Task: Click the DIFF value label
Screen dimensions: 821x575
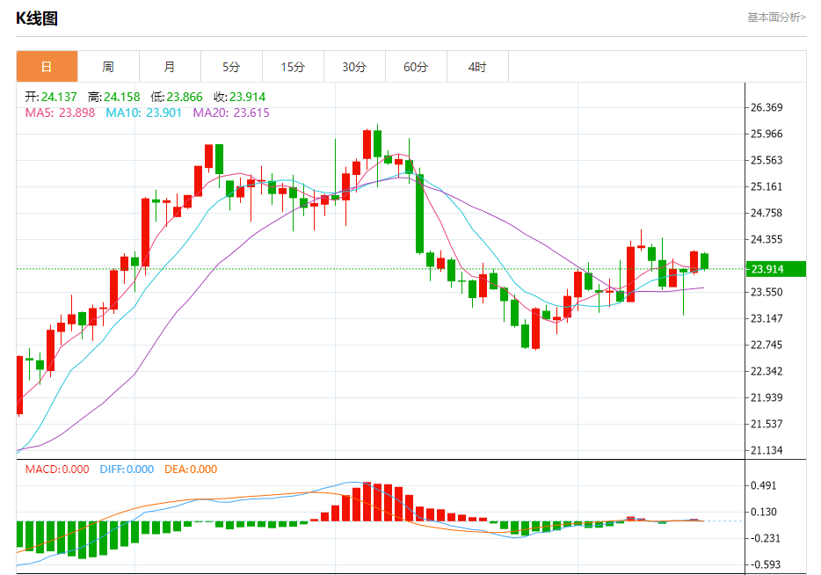Action: pyautogui.click(x=127, y=469)
